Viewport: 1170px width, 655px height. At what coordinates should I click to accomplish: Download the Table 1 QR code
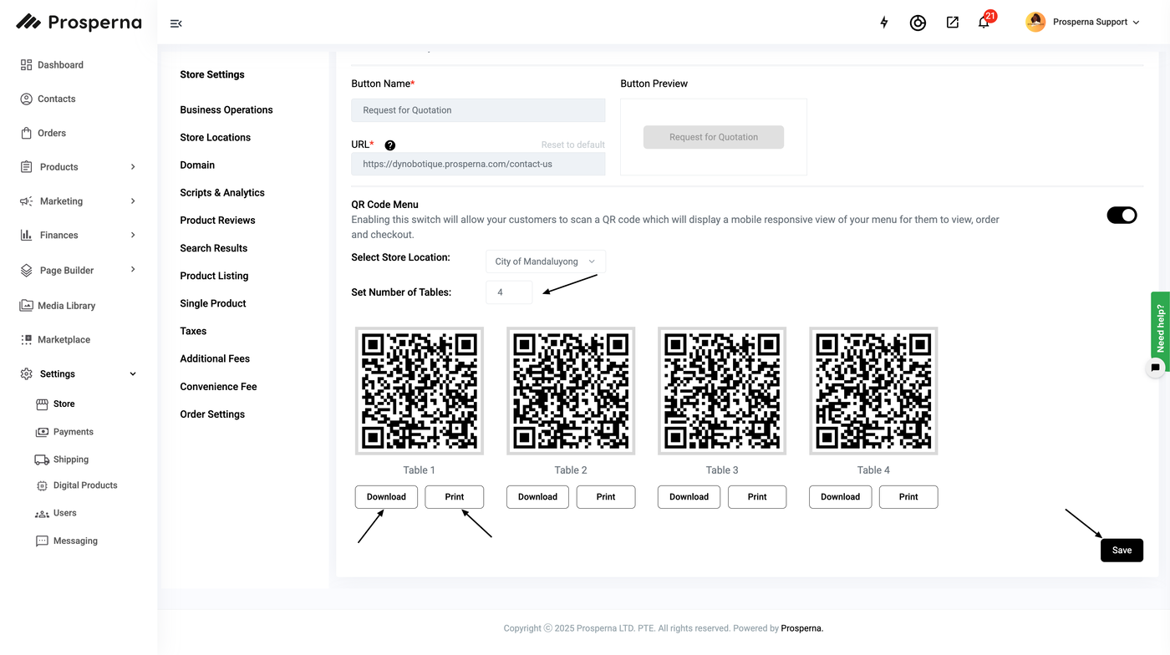click(x=386, y=497)
